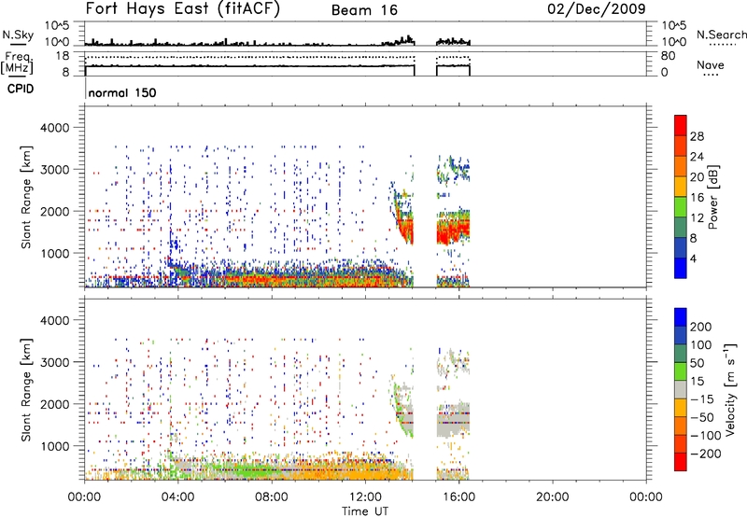Screen dimensions: 747x517
Task: Click the velocity panel 'Slant Range [km]' label
Action: [26, 390]
